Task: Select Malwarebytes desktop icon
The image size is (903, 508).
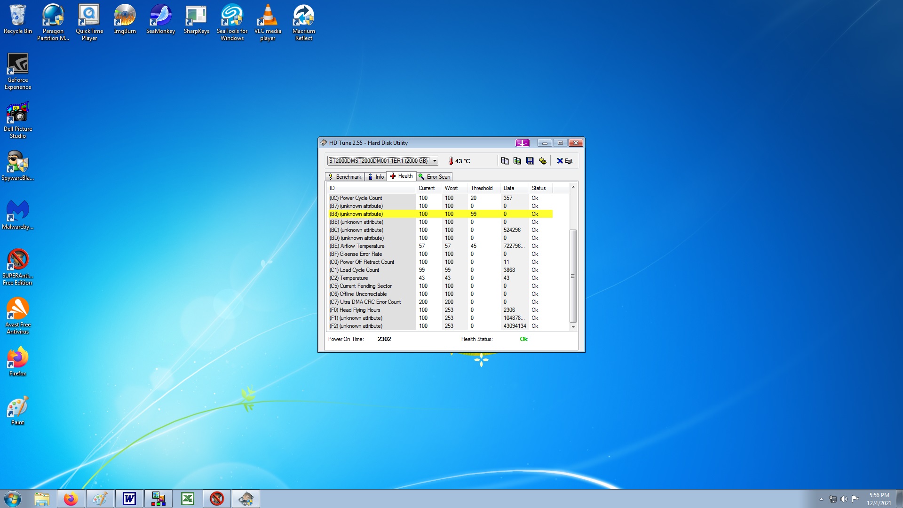Action: pyautogui.click(x=18, y=215)
